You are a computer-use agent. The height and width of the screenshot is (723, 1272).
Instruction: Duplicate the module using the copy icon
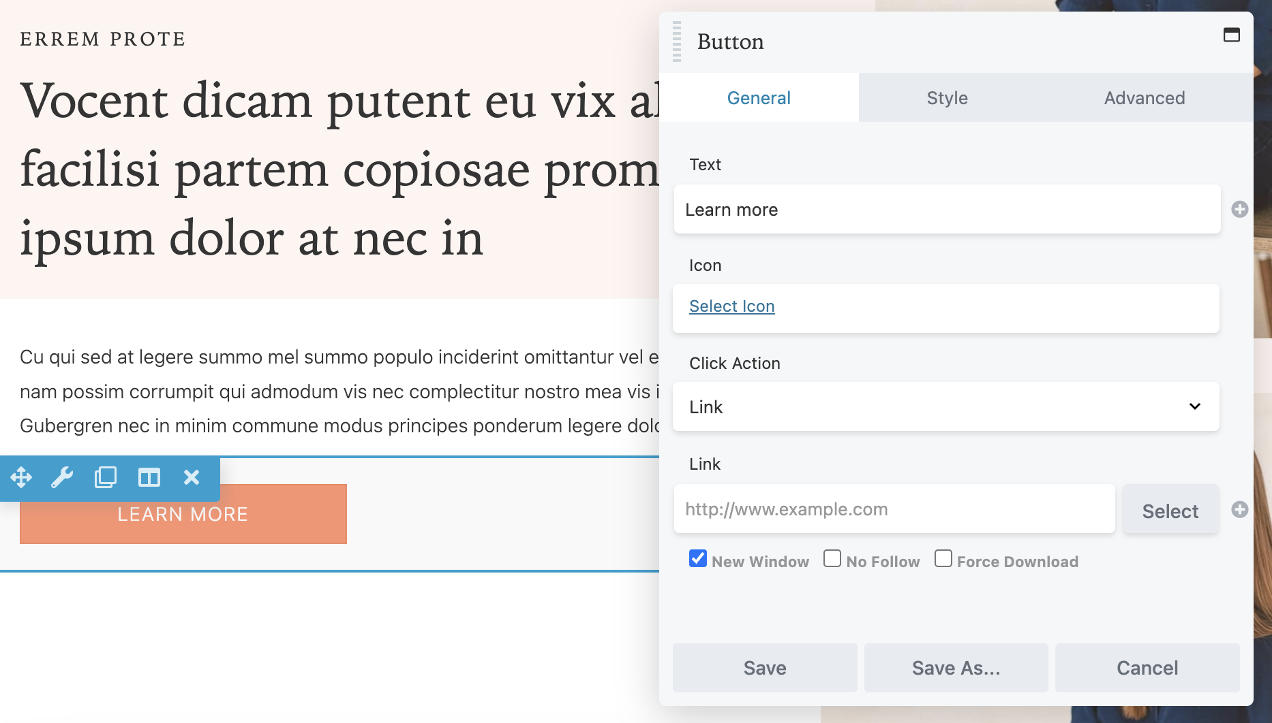tap(106, 477)
